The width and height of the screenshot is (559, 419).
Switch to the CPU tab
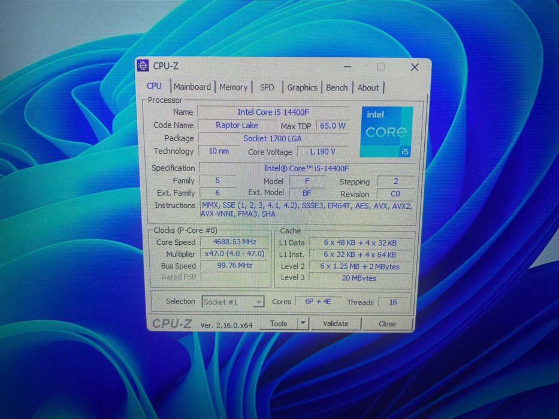click(154, 86)
